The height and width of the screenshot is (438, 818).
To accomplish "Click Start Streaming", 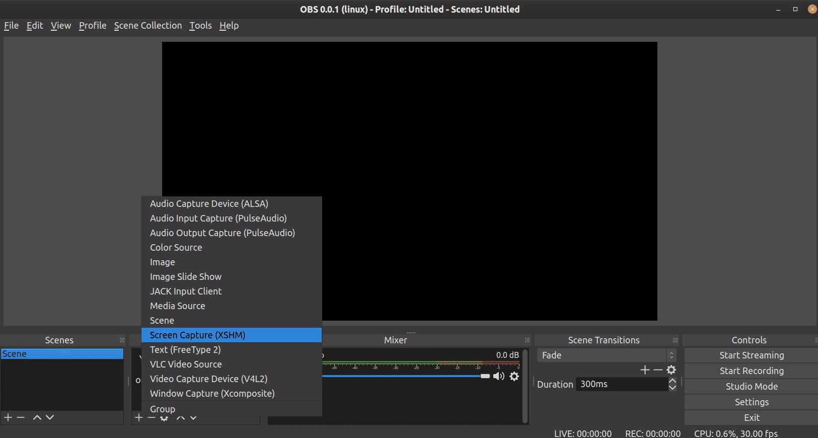I will [752, 355].
